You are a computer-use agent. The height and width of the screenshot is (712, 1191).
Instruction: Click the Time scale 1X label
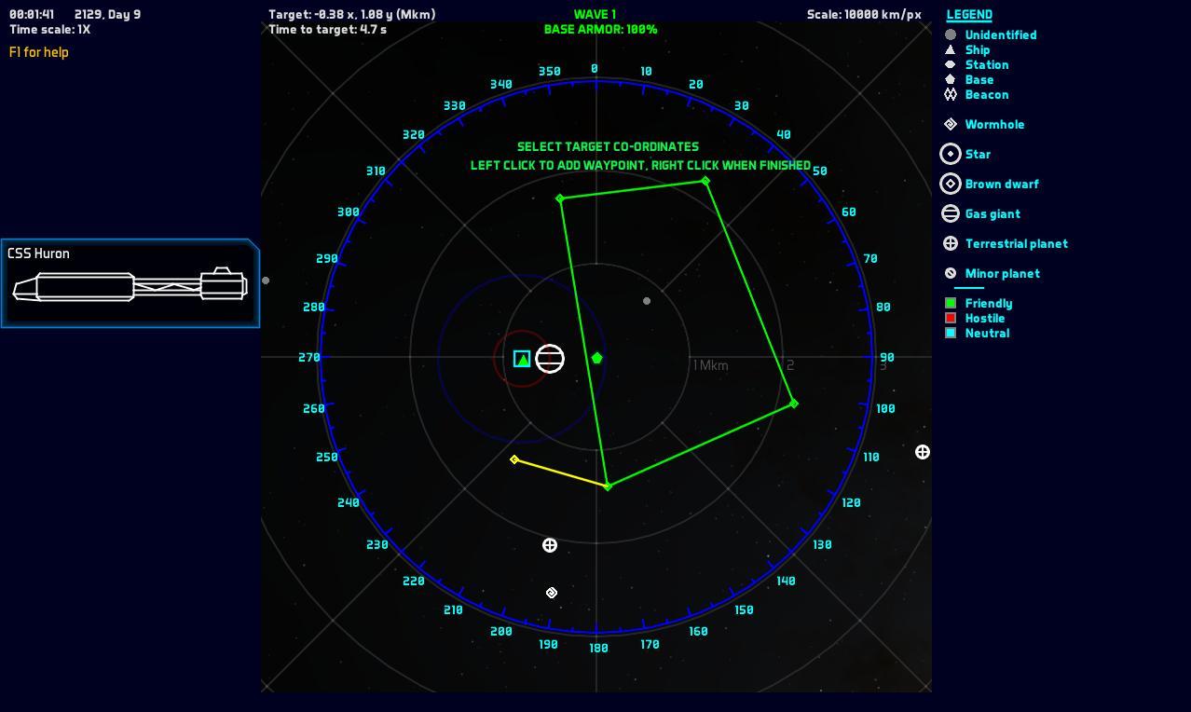(x=50, y=30)
